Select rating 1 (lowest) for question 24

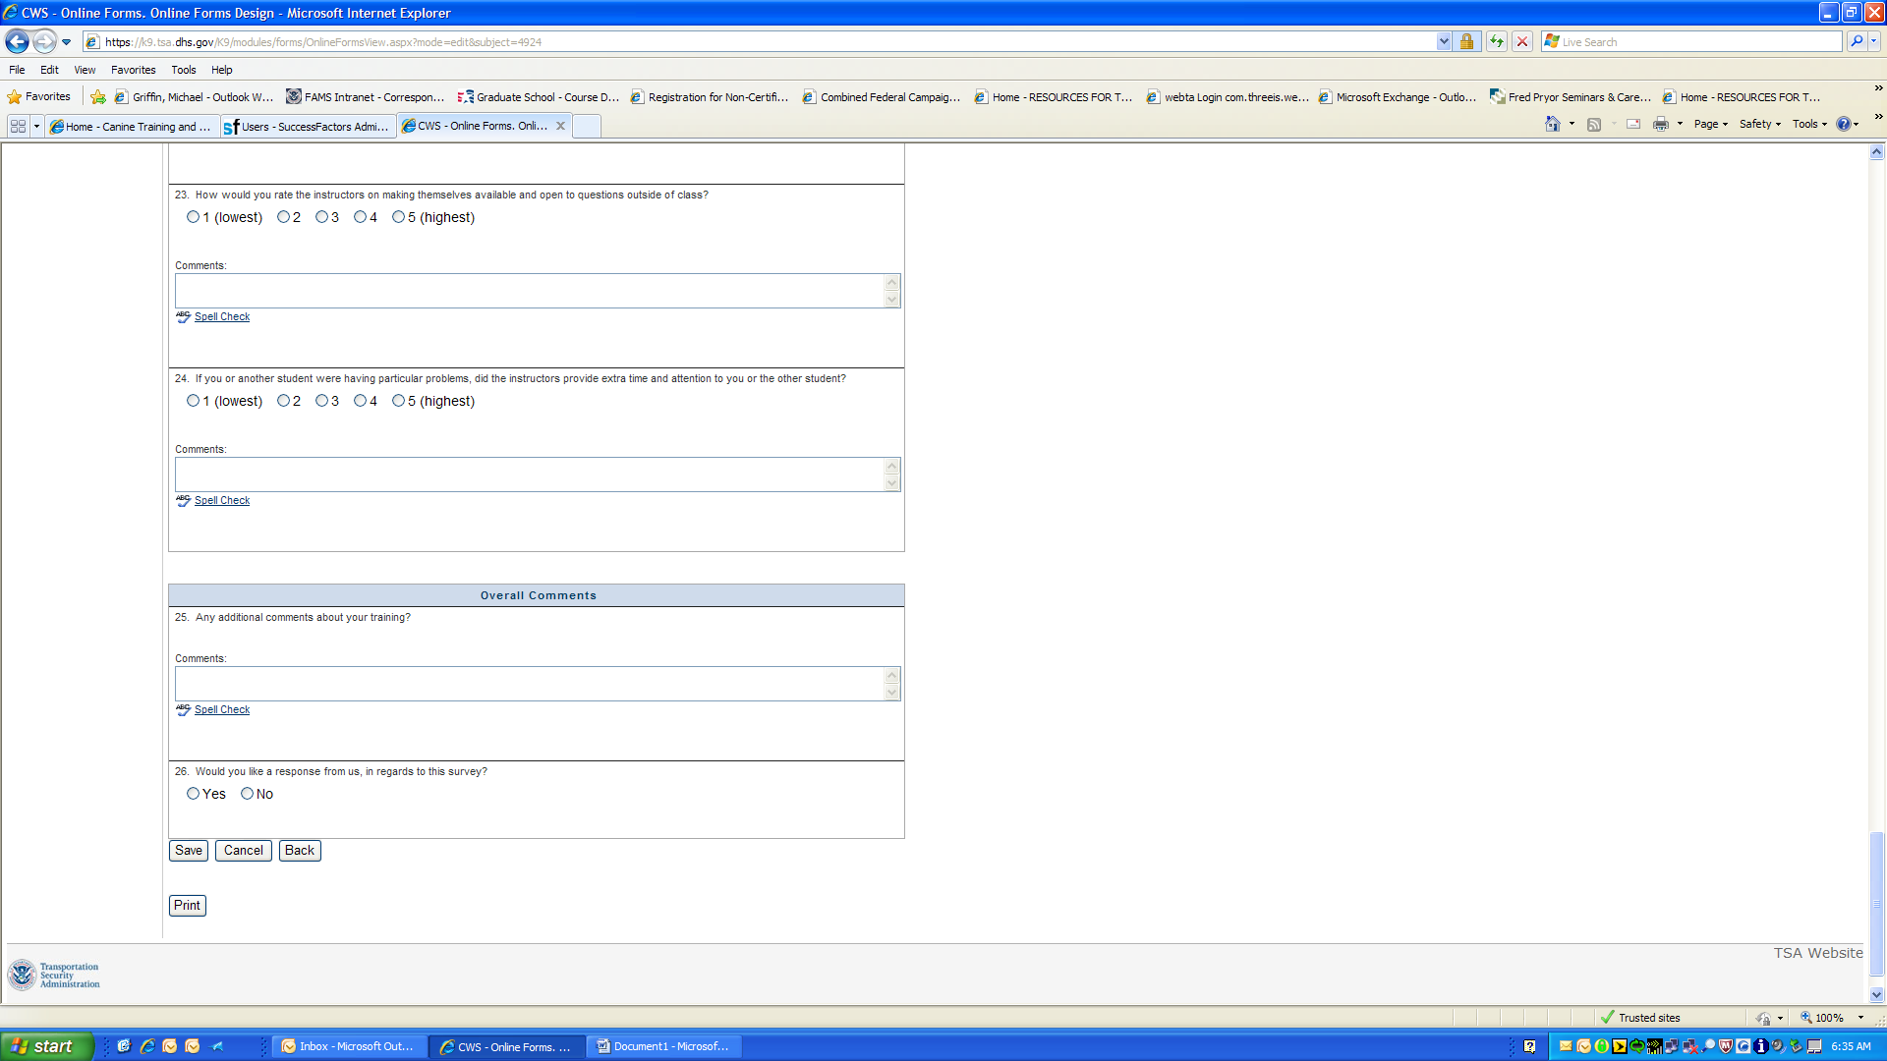pos(193,401)
